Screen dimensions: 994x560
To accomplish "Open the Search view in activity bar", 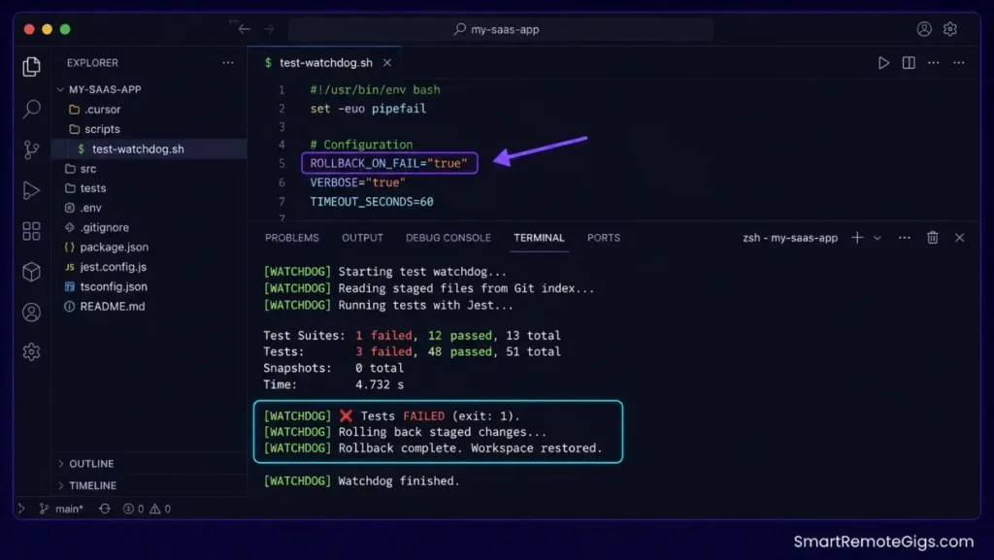I will point(31,109).
